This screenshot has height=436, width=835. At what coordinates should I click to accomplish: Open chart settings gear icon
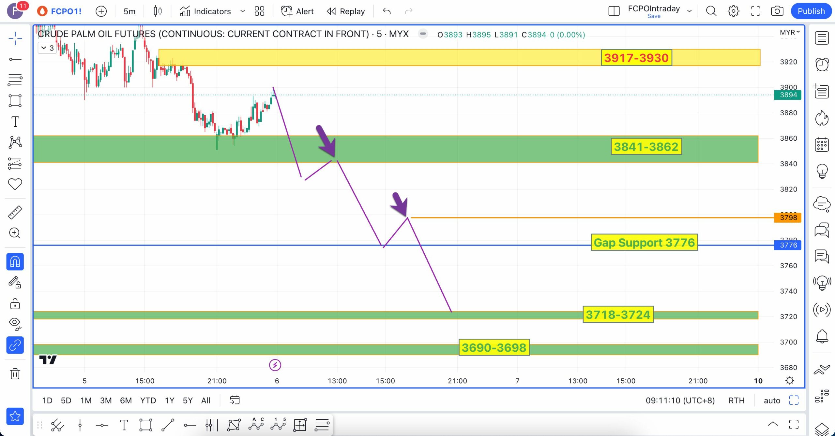[x=733, y=11]
